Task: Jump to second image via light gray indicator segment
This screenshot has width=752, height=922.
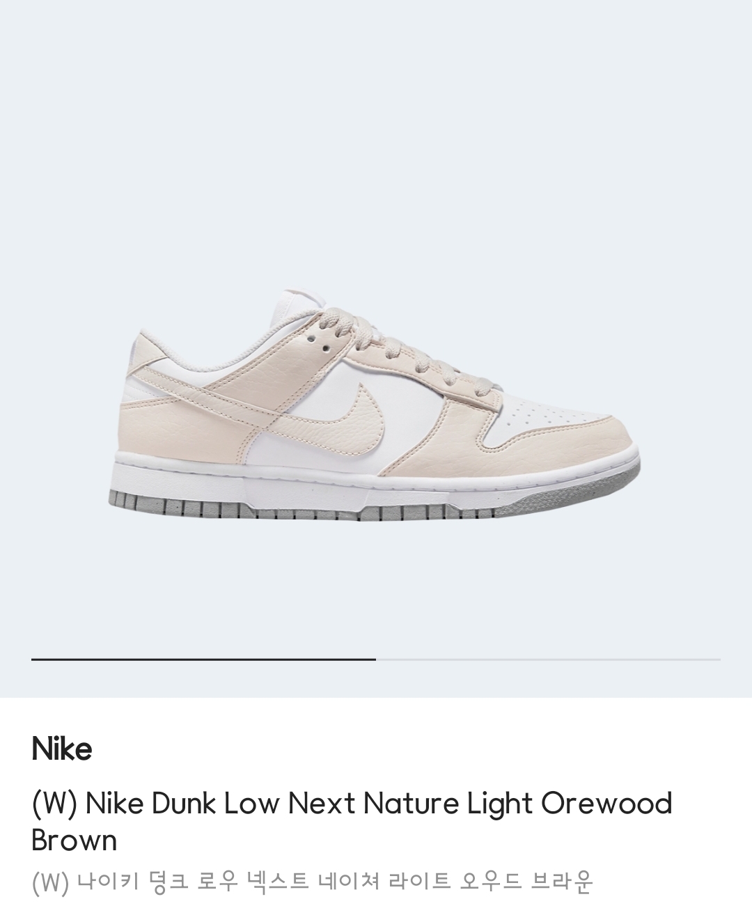Action: point(548,659)
